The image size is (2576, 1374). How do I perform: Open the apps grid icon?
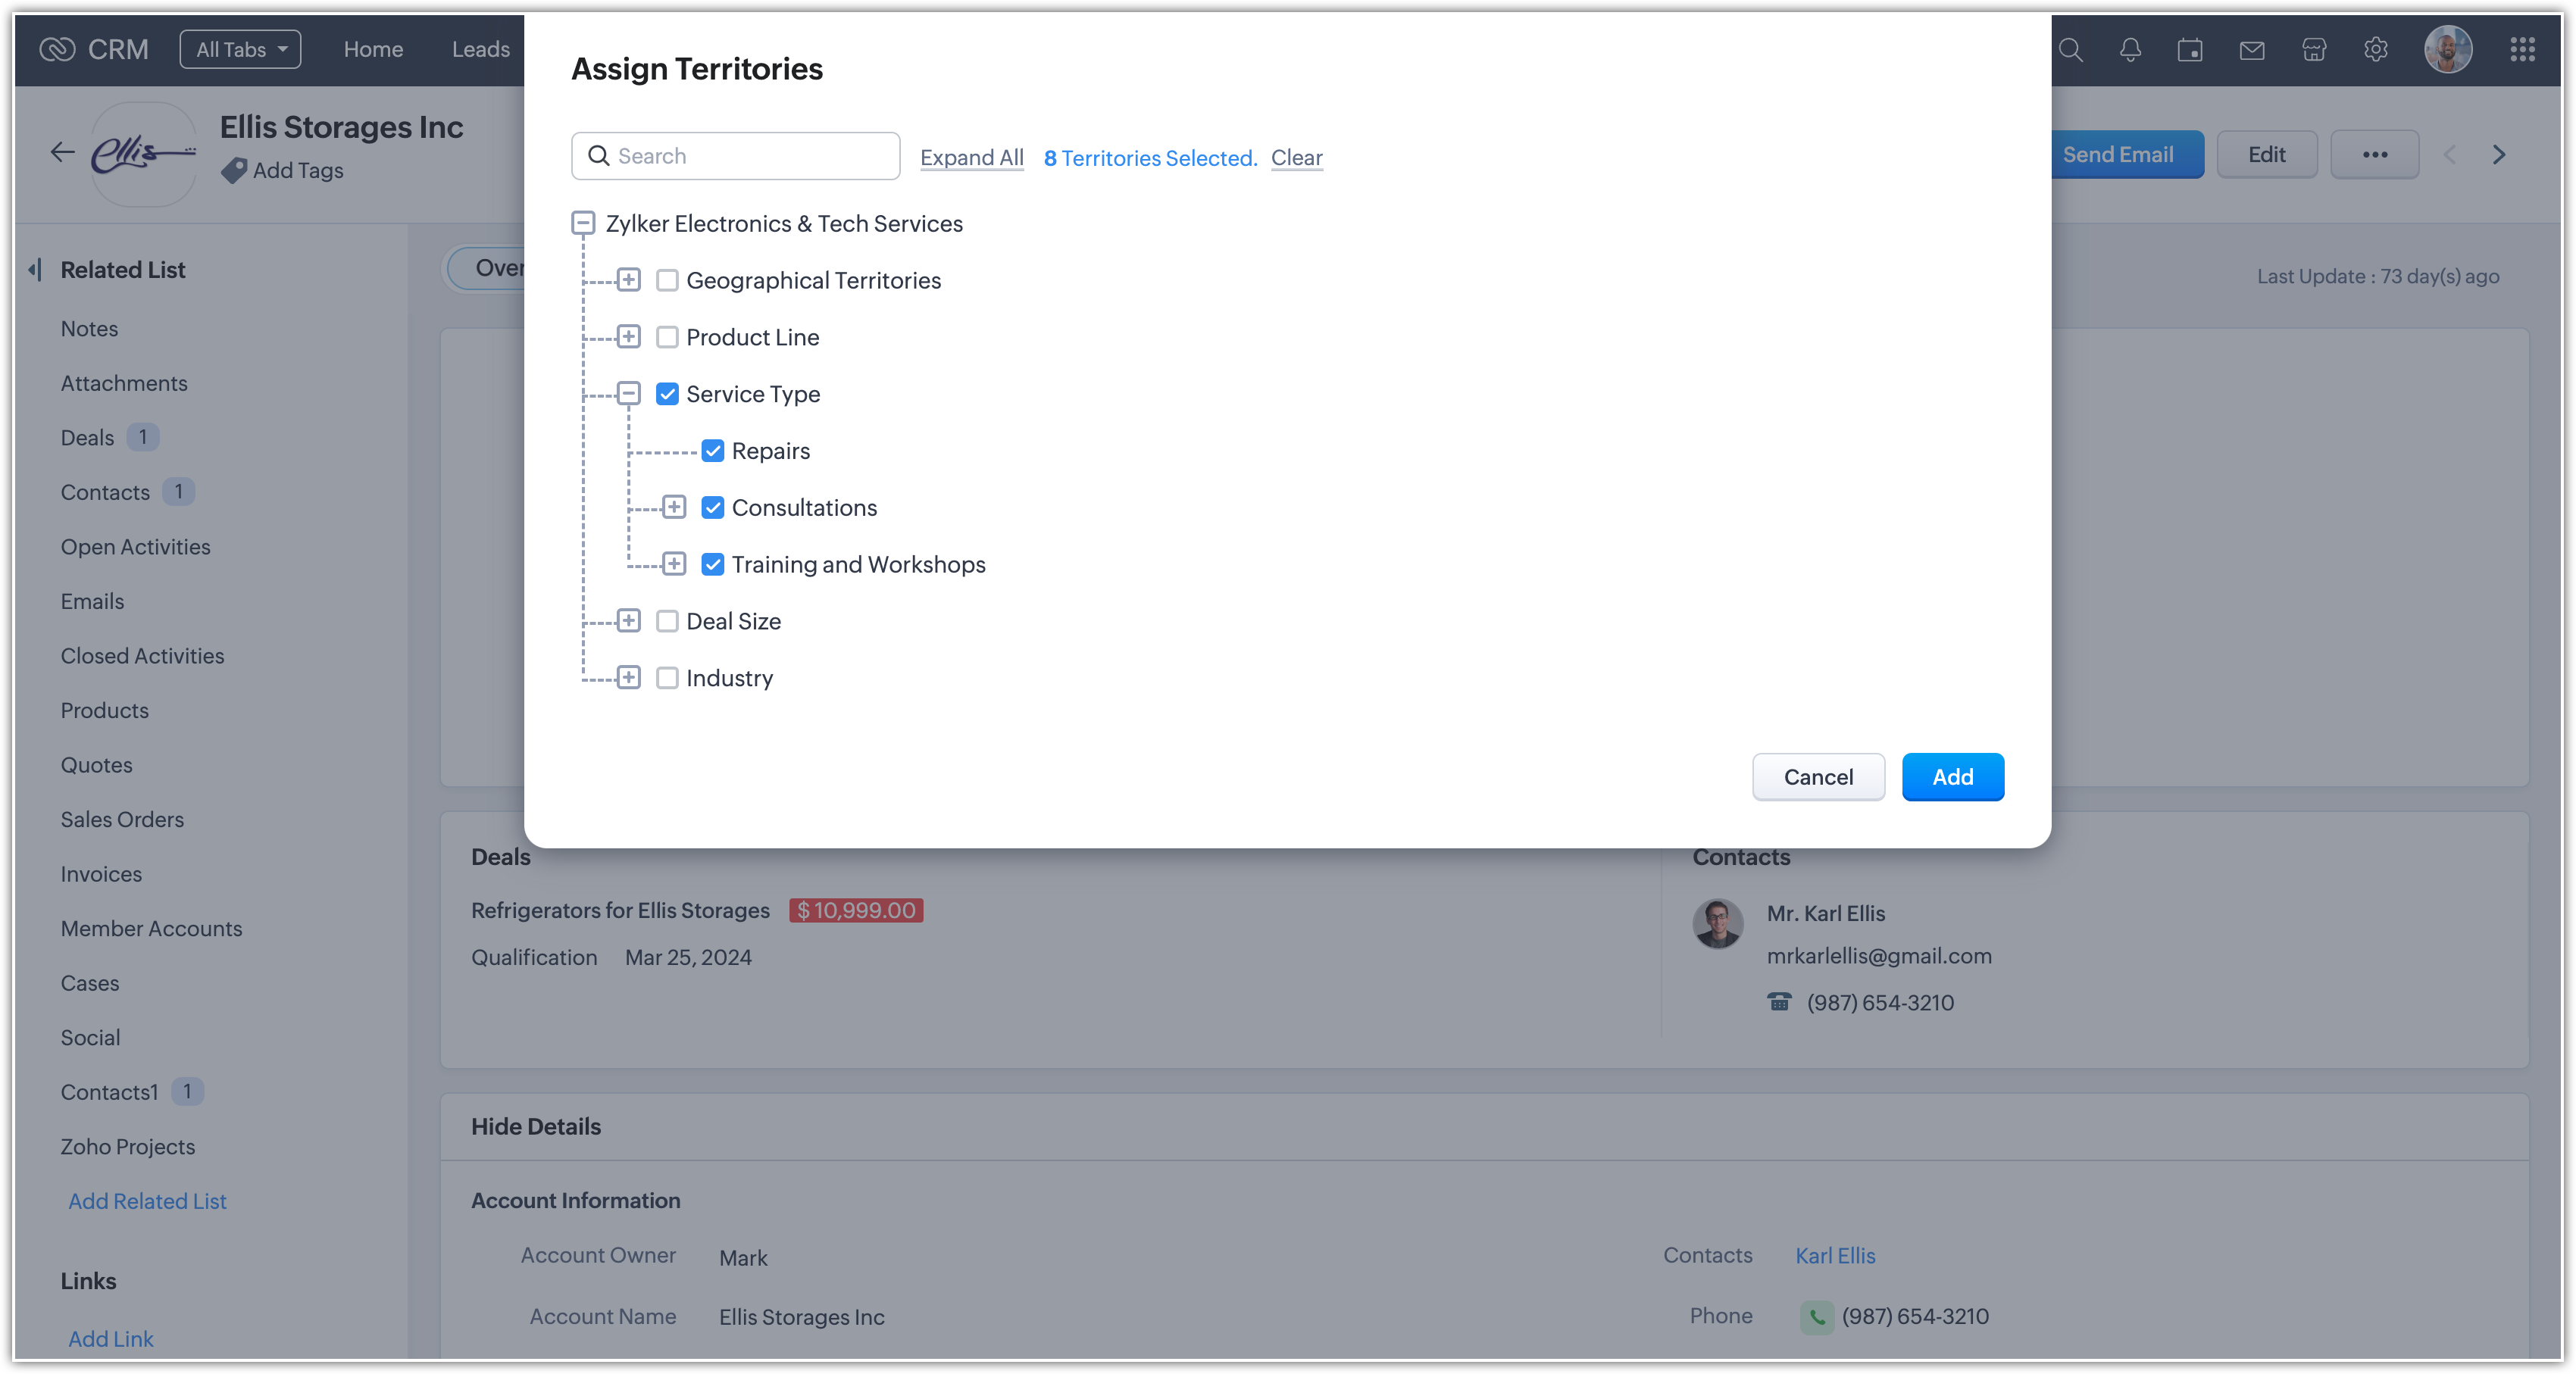[2522, 50]
